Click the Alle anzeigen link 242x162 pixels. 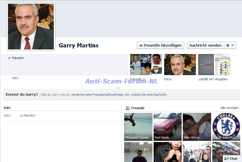[229, 108]
